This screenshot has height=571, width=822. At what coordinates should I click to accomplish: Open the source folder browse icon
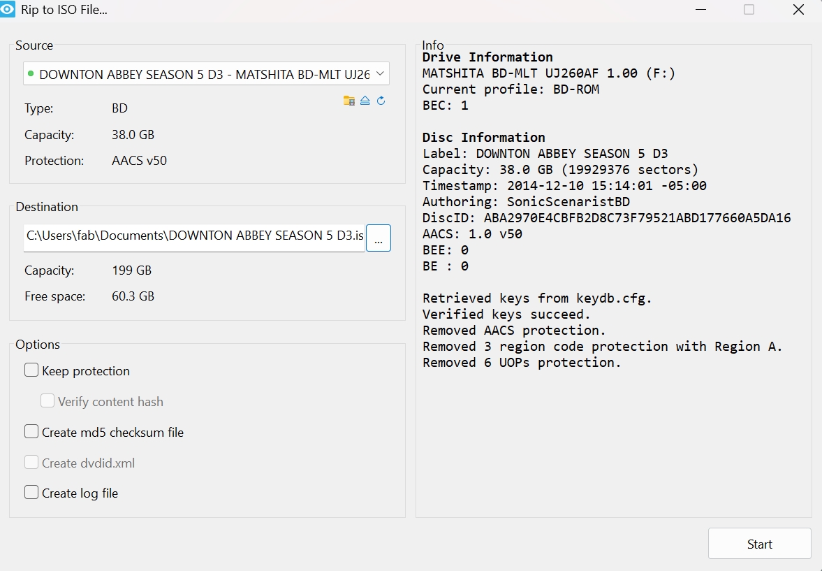(349, 101)
